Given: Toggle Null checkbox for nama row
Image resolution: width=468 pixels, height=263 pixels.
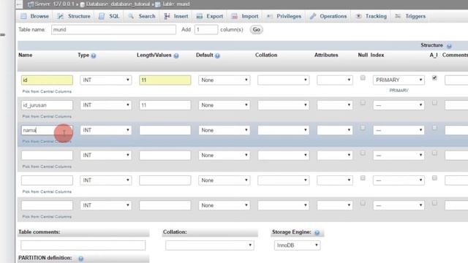Looking at the screenshot, I should pos(363,128).
